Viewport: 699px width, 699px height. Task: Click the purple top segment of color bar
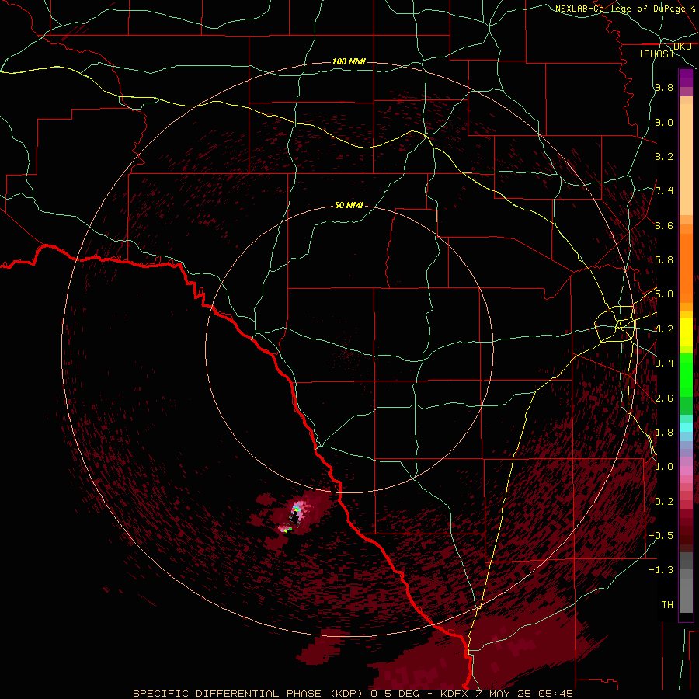point(686,78)
